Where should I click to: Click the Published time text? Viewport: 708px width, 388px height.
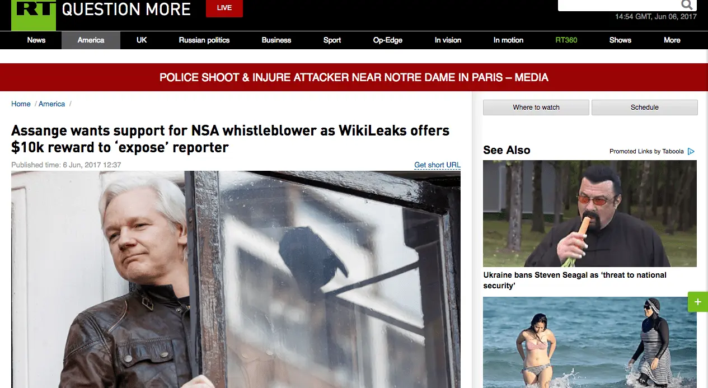point(66,165)
